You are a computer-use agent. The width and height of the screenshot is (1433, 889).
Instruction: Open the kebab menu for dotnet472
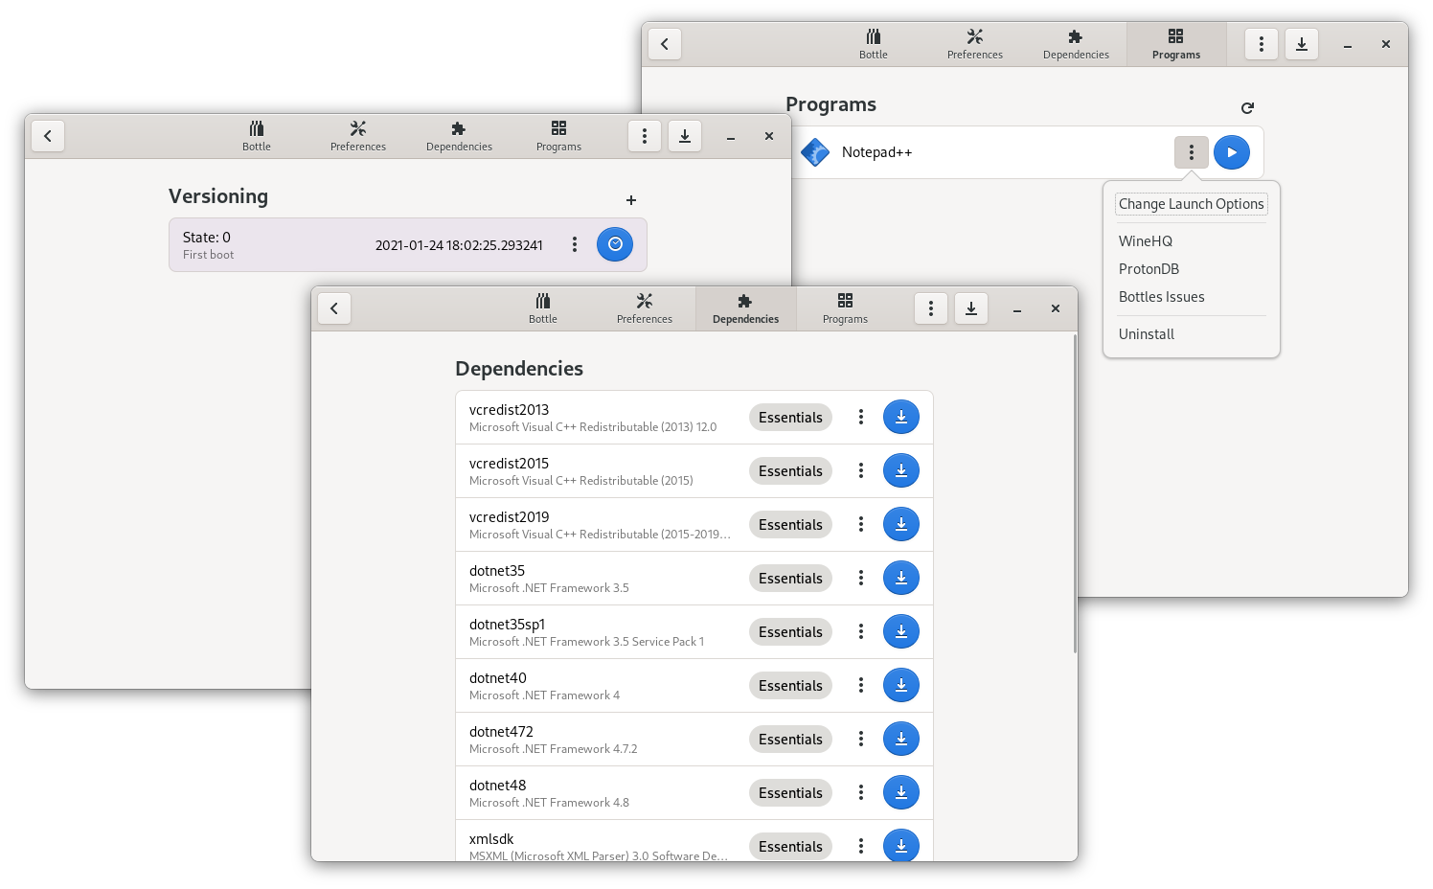(860, 739)
